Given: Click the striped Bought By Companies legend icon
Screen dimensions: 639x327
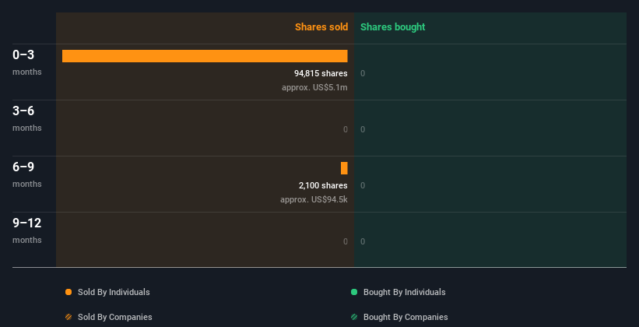Looking at the screenshot, I should [x=354, y=317].
